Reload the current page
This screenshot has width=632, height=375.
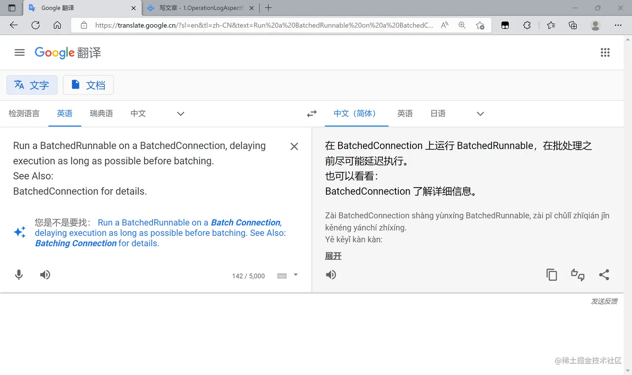[x=36, y=25]
